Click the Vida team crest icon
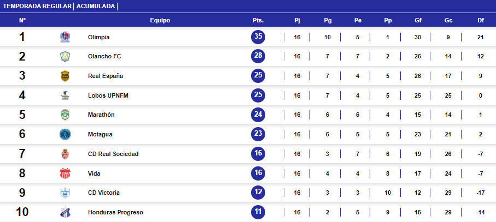Image resolution: width=496 pixels, height=222 pixels. 65,173
